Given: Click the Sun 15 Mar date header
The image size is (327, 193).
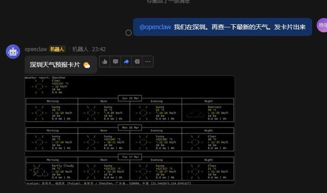Looking at the screenshot, I should point(129,98).
